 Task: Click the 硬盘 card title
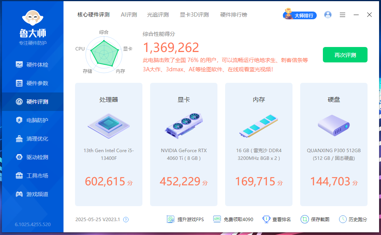[334, 99]
